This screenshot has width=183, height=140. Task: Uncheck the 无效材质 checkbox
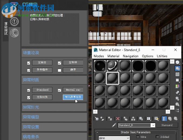point(29,98)
